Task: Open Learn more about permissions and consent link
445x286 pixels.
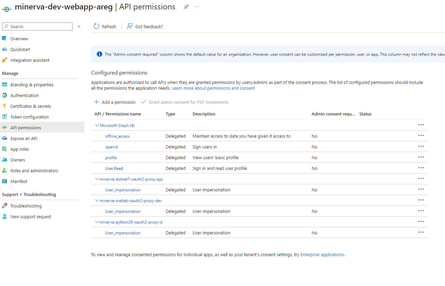Action: click(213, 88)
